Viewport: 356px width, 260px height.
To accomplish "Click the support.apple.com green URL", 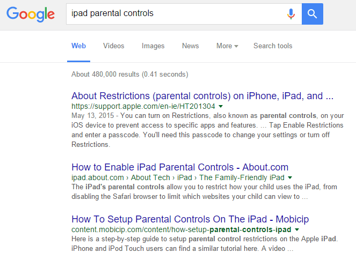I will point(143,106).
